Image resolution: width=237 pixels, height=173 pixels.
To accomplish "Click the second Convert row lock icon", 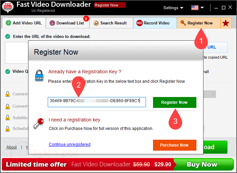I will (7, 107).
